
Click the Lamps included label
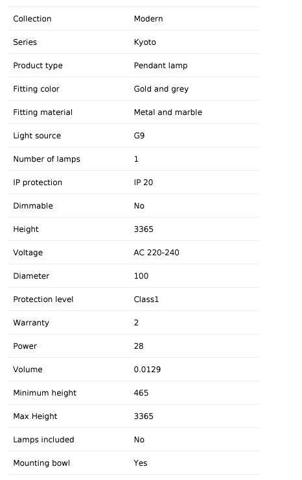tap(43, 440)
